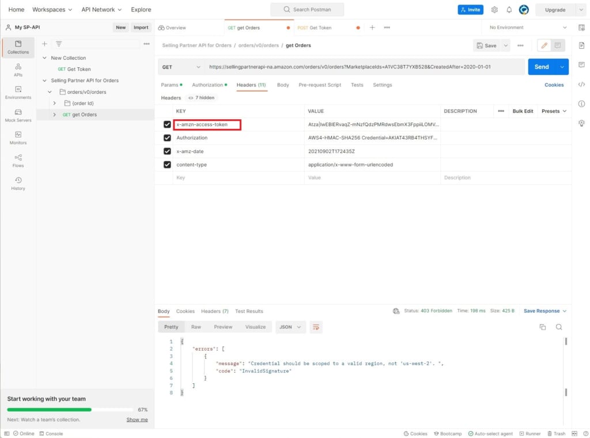Viewport: 590px width, 438px height.
Task: Open the Pre-request Script tab
Action: coord(320,85)
